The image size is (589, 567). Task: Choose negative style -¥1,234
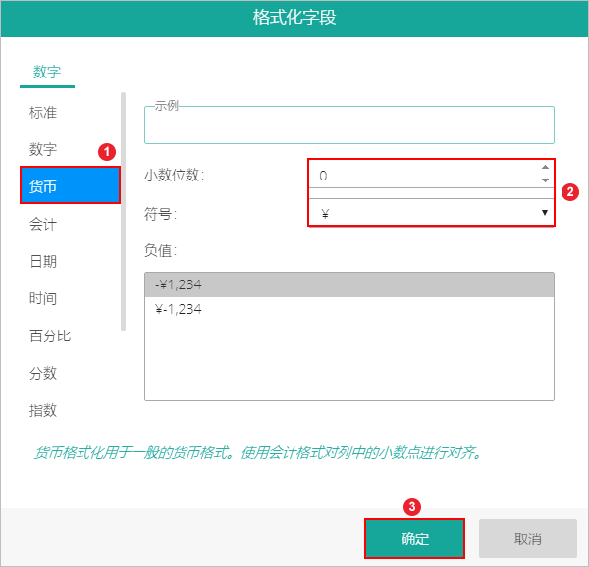point(348,284)
